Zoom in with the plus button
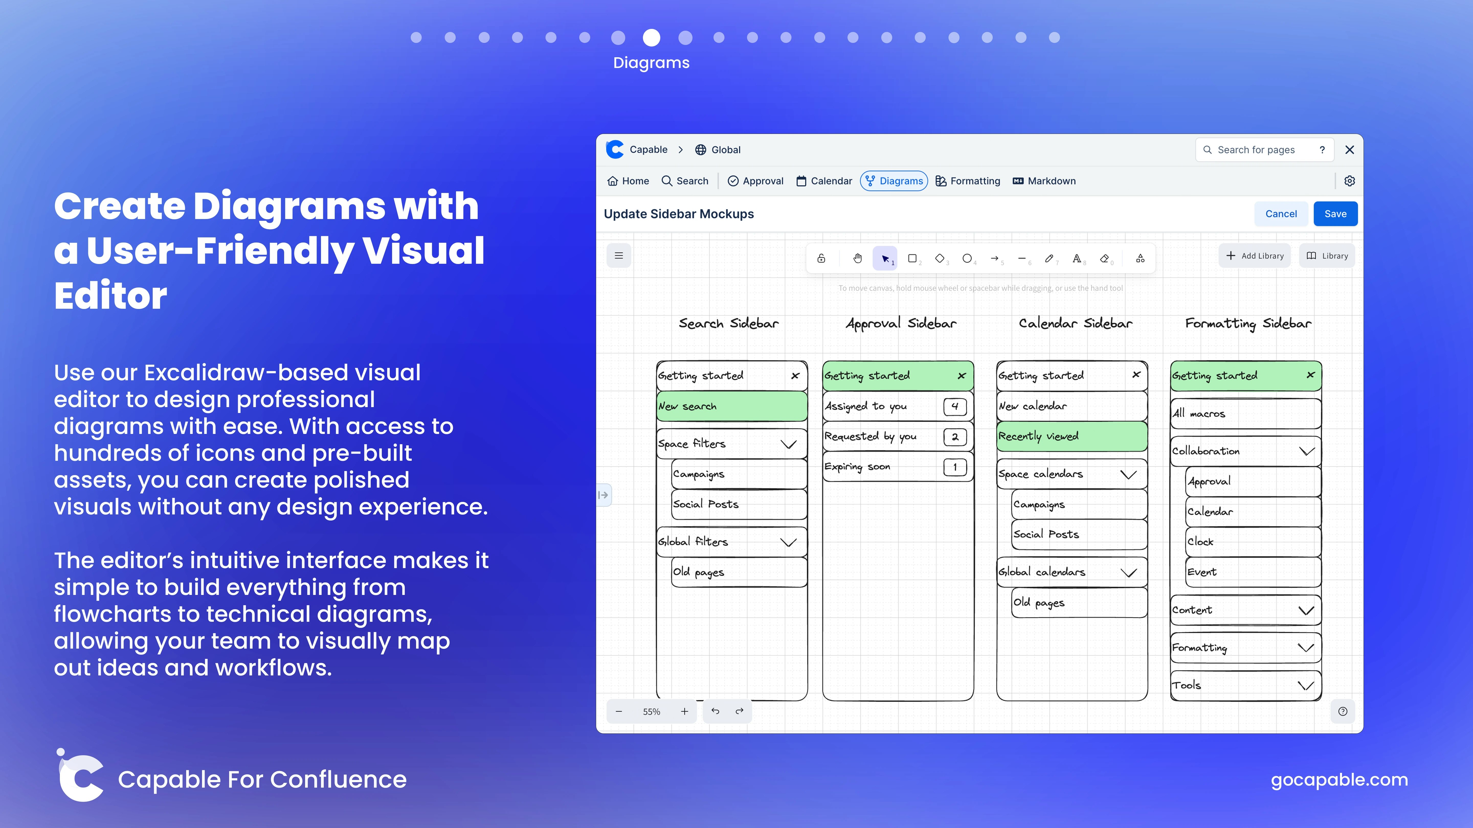Viewport: 1473px width, 828px height. [685, 711]
